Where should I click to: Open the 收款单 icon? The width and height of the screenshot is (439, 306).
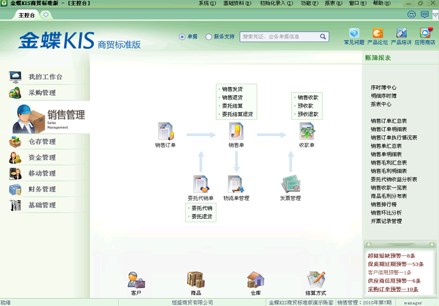[307, 131]
